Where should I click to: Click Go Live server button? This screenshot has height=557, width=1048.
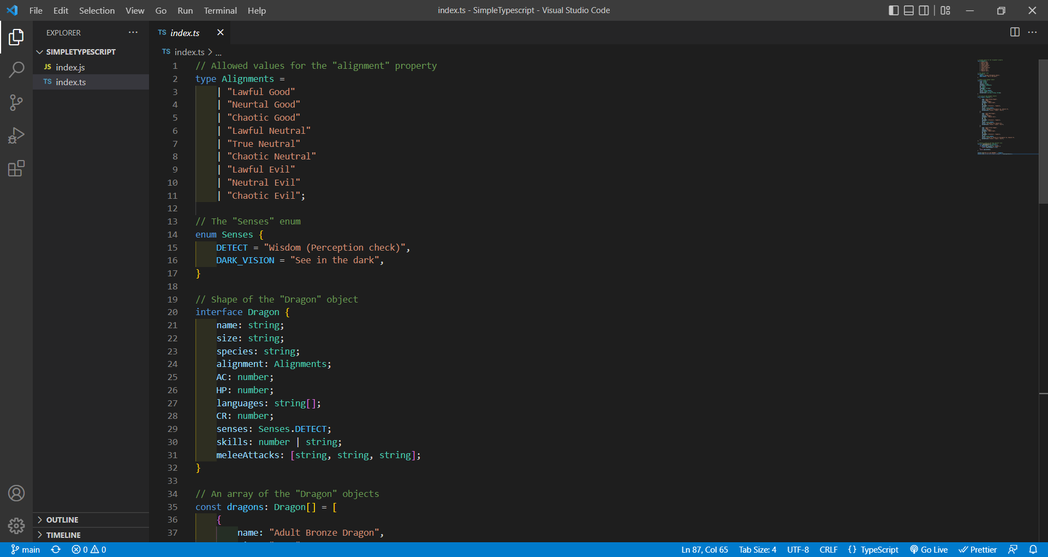coord(929,549)
